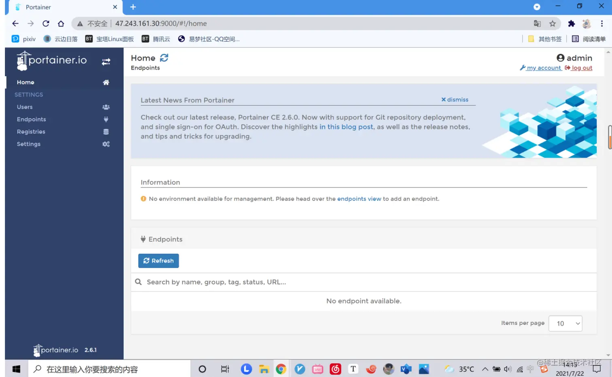
Task: Click the Portainer tab
Action: tap(65, 7)
